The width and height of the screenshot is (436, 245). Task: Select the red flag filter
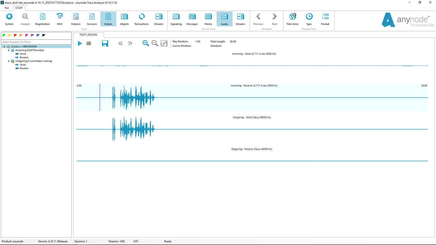click(15, 35)
